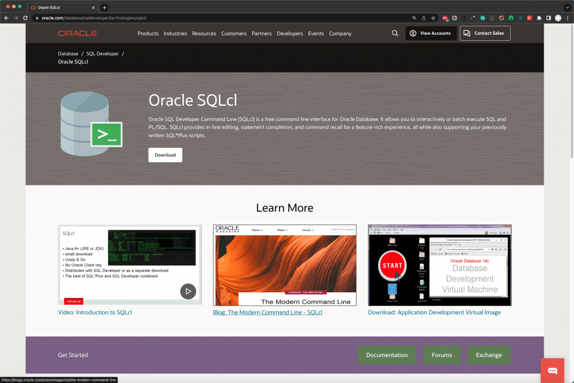Open the Resources menu
Screen dimensions: 574x383
(x=204, y=33)
